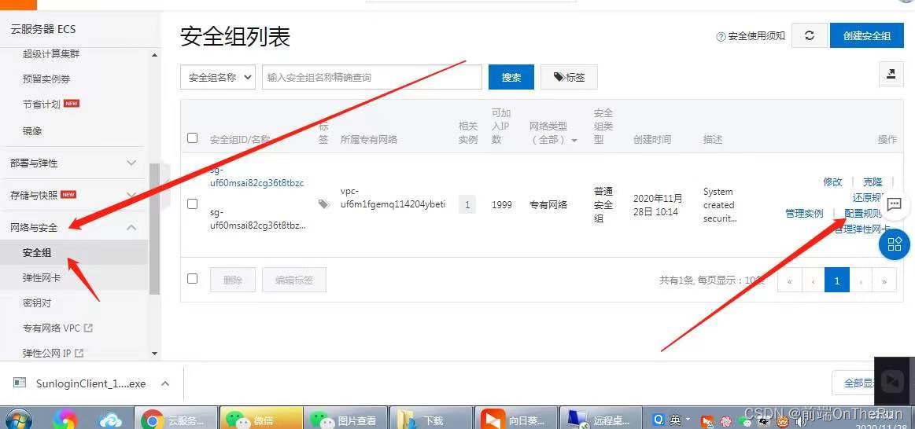Click the 标签 filter button
915x429 pixels.
(569, 77)
